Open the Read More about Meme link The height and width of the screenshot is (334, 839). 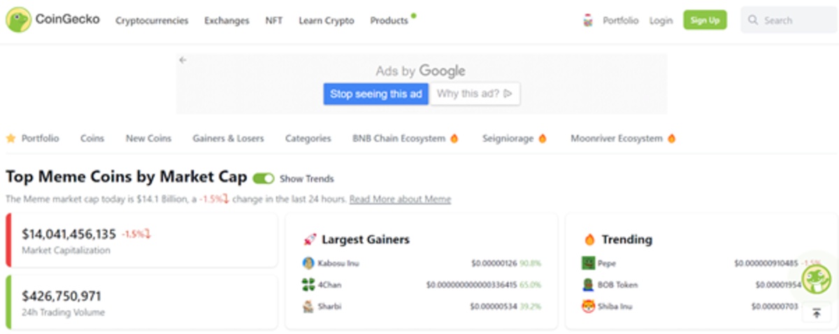tap(400, 199)
